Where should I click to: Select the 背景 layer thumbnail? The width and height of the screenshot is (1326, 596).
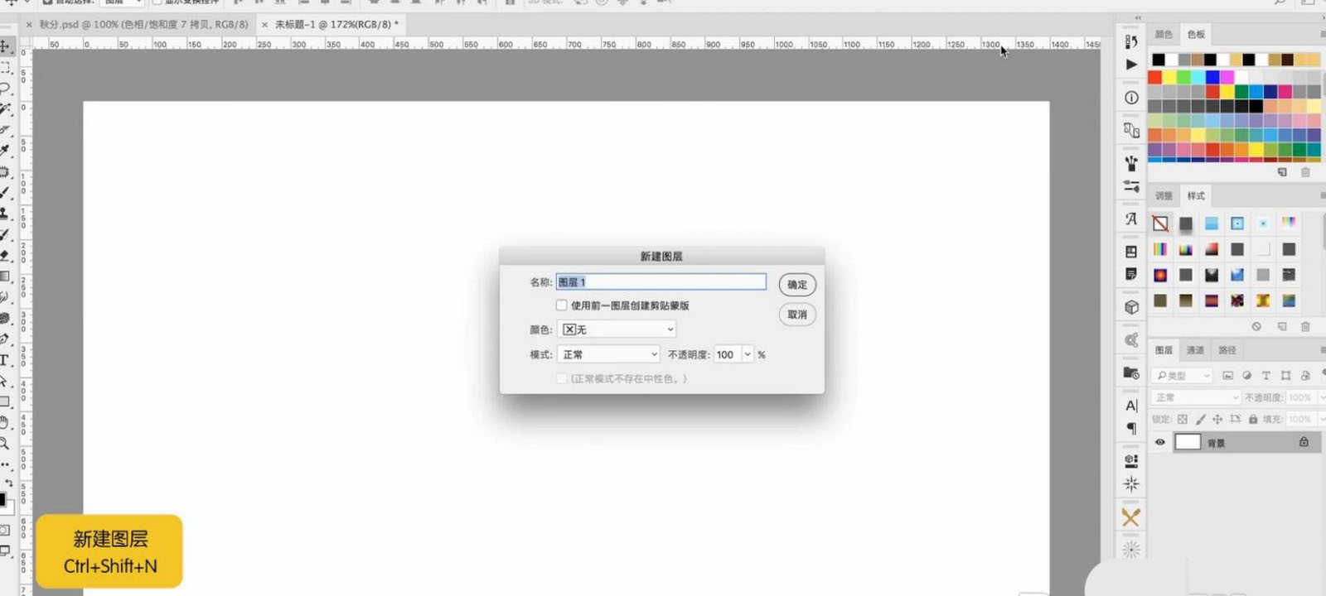pos(1188,442)
